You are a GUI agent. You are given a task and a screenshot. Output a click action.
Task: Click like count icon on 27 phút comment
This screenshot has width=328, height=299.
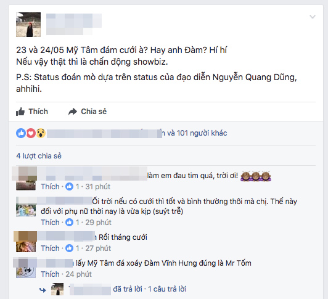point(69,248)
